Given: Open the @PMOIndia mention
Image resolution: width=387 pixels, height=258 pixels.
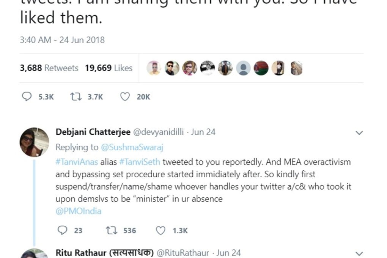Looking at the screenshot, I should click(x=79, y=211).
